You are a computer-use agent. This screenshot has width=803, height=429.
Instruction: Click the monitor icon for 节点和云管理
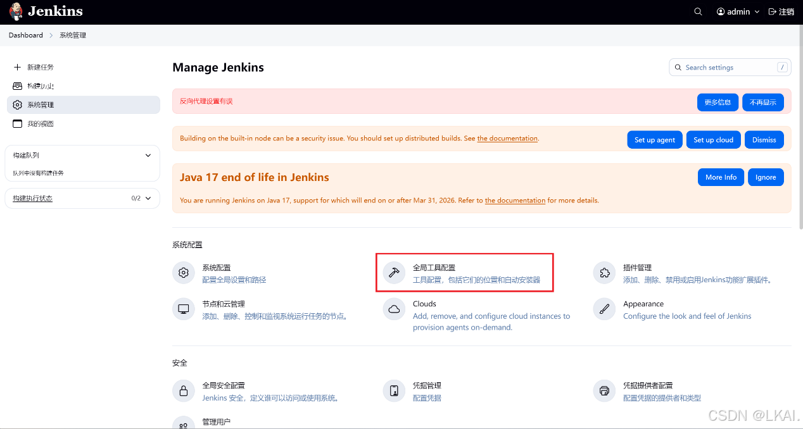[x=184, y=309]
